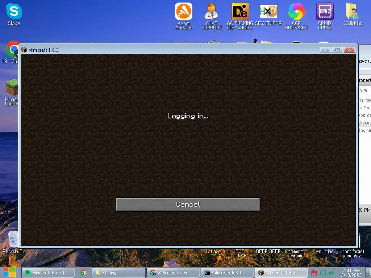371x278 pixels.
Task: Select the 'dont forget to wash' desktop item
Action: (353, 253)
